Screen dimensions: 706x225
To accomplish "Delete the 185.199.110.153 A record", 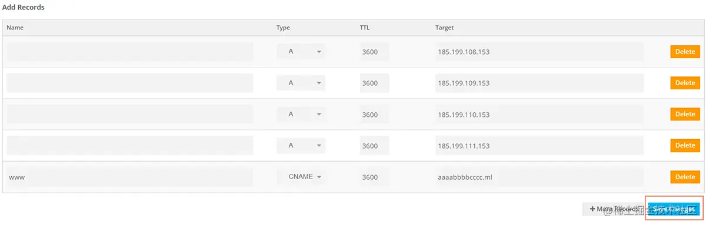I will (x=685, y=114).
